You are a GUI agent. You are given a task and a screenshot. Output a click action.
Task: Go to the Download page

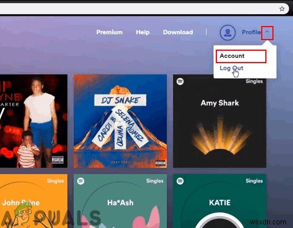point(178,32)
